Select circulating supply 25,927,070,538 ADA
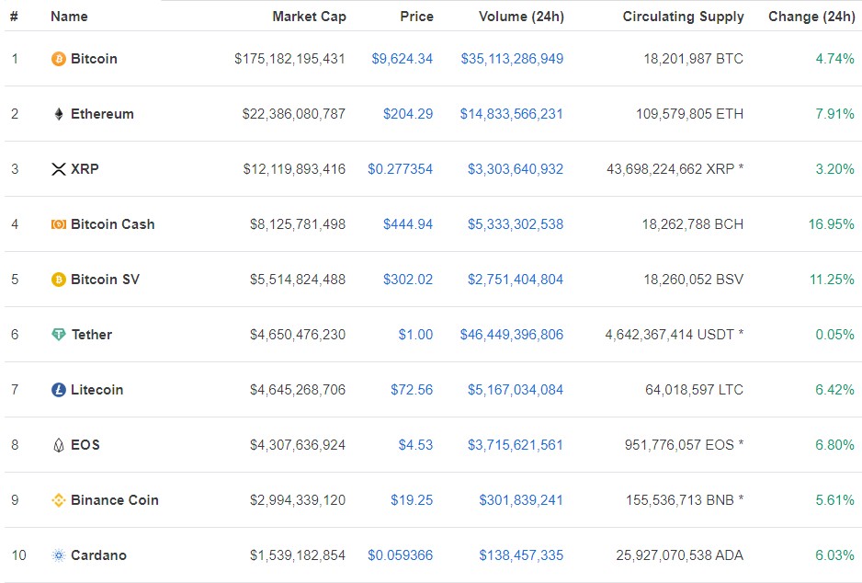Image resolution: width=862 pixels, height=583 pixels. click(x=680, y=554)
